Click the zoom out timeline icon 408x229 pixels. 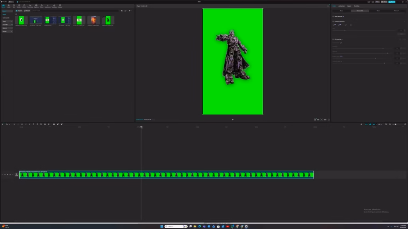(390, 124)
